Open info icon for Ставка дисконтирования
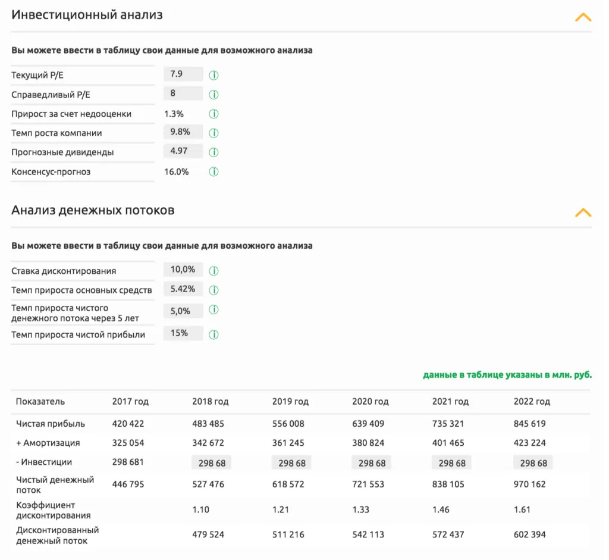The height and width of the screenshot is (560, 609). coord(214,271)
